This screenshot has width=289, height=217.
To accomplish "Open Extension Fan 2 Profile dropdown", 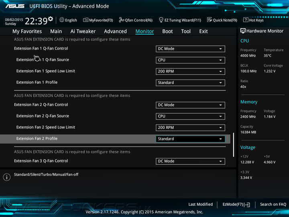I will (x=190, y=139).
